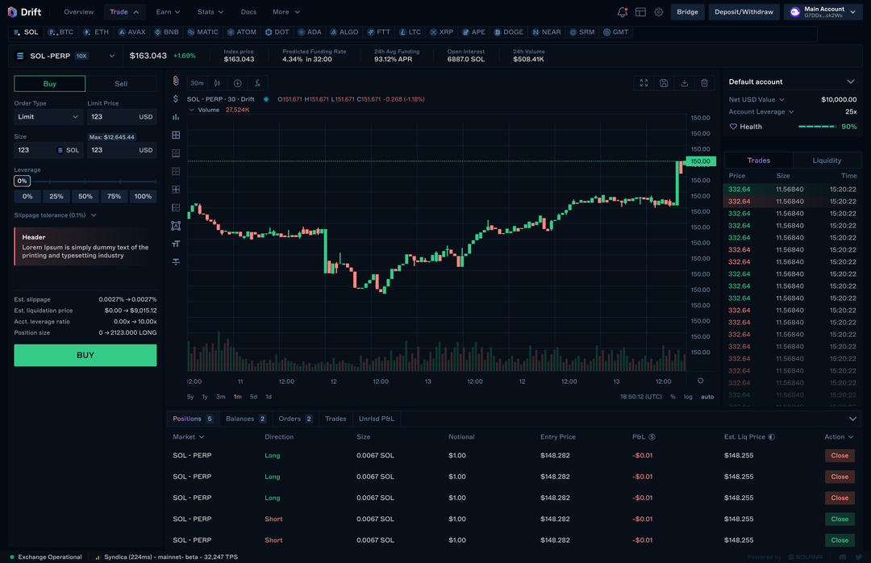The width and height of the screenshot is (871, 563).
Task: Select the DOGE market chip
Action: point(508,32)
